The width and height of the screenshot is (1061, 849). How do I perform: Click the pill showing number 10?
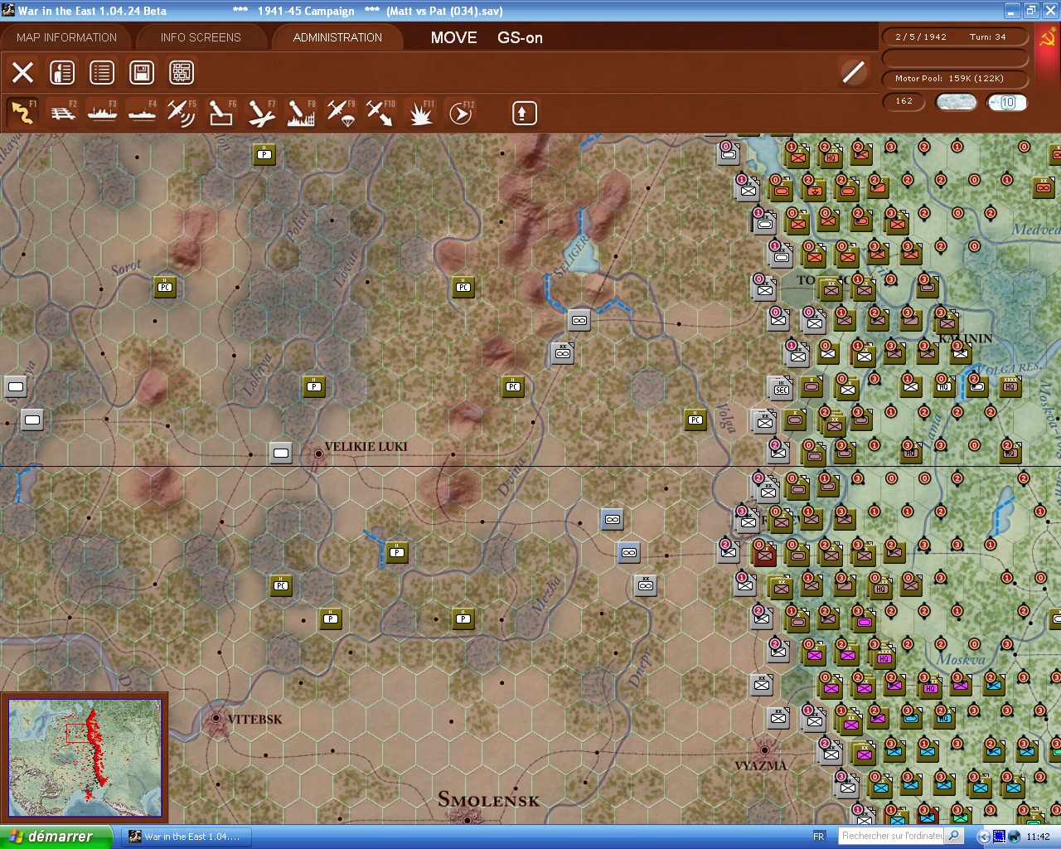tap(1007, 102)
